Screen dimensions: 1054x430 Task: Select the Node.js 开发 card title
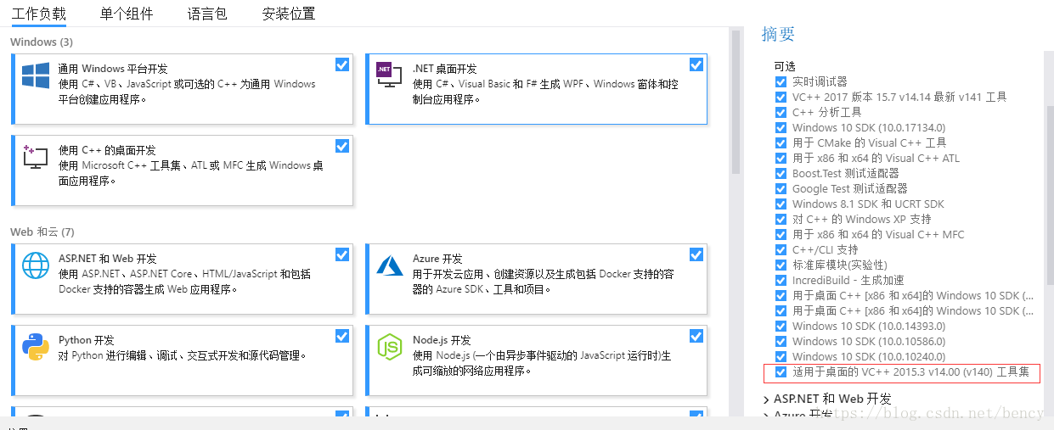pos(442,340)
